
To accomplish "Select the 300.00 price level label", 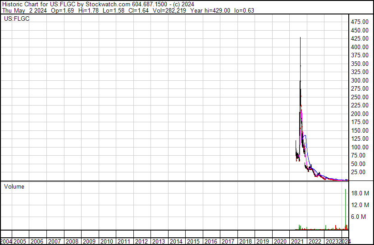I will tap(360, 80).
